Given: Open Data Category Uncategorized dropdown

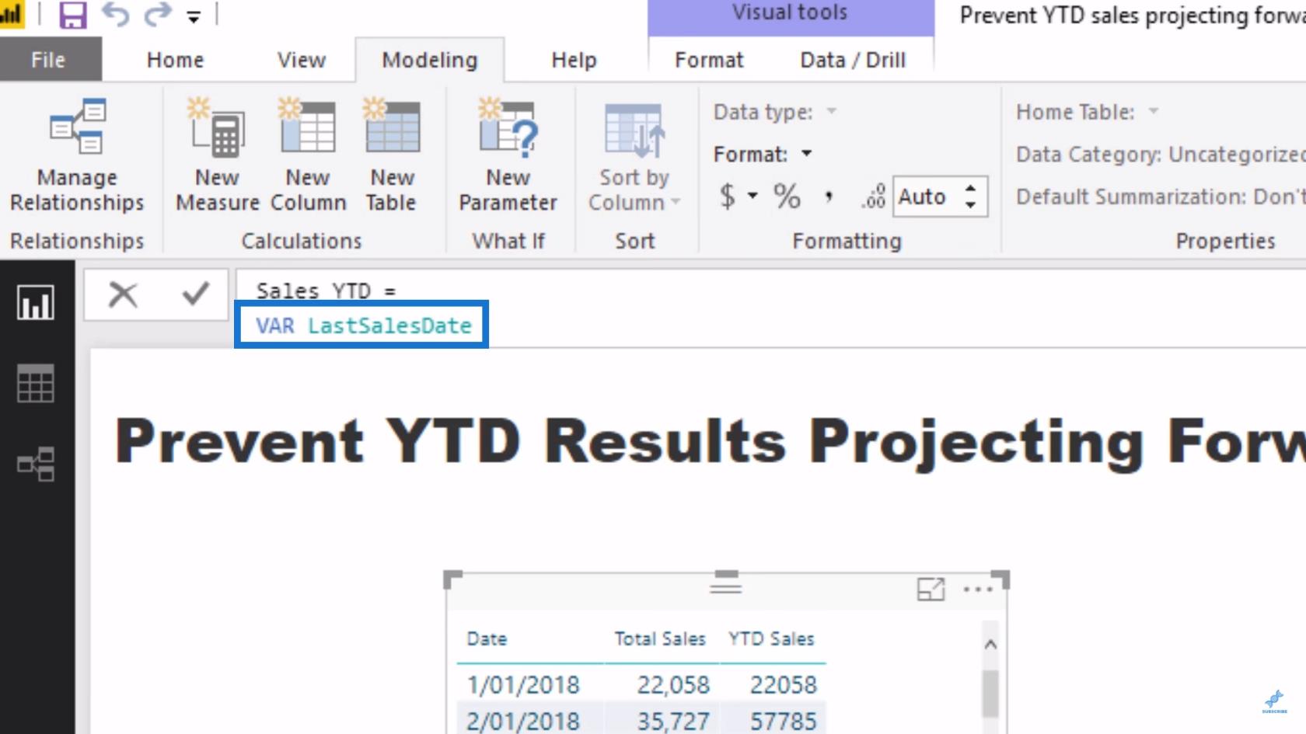Looking at the screenshot, I should (1160, 154).
